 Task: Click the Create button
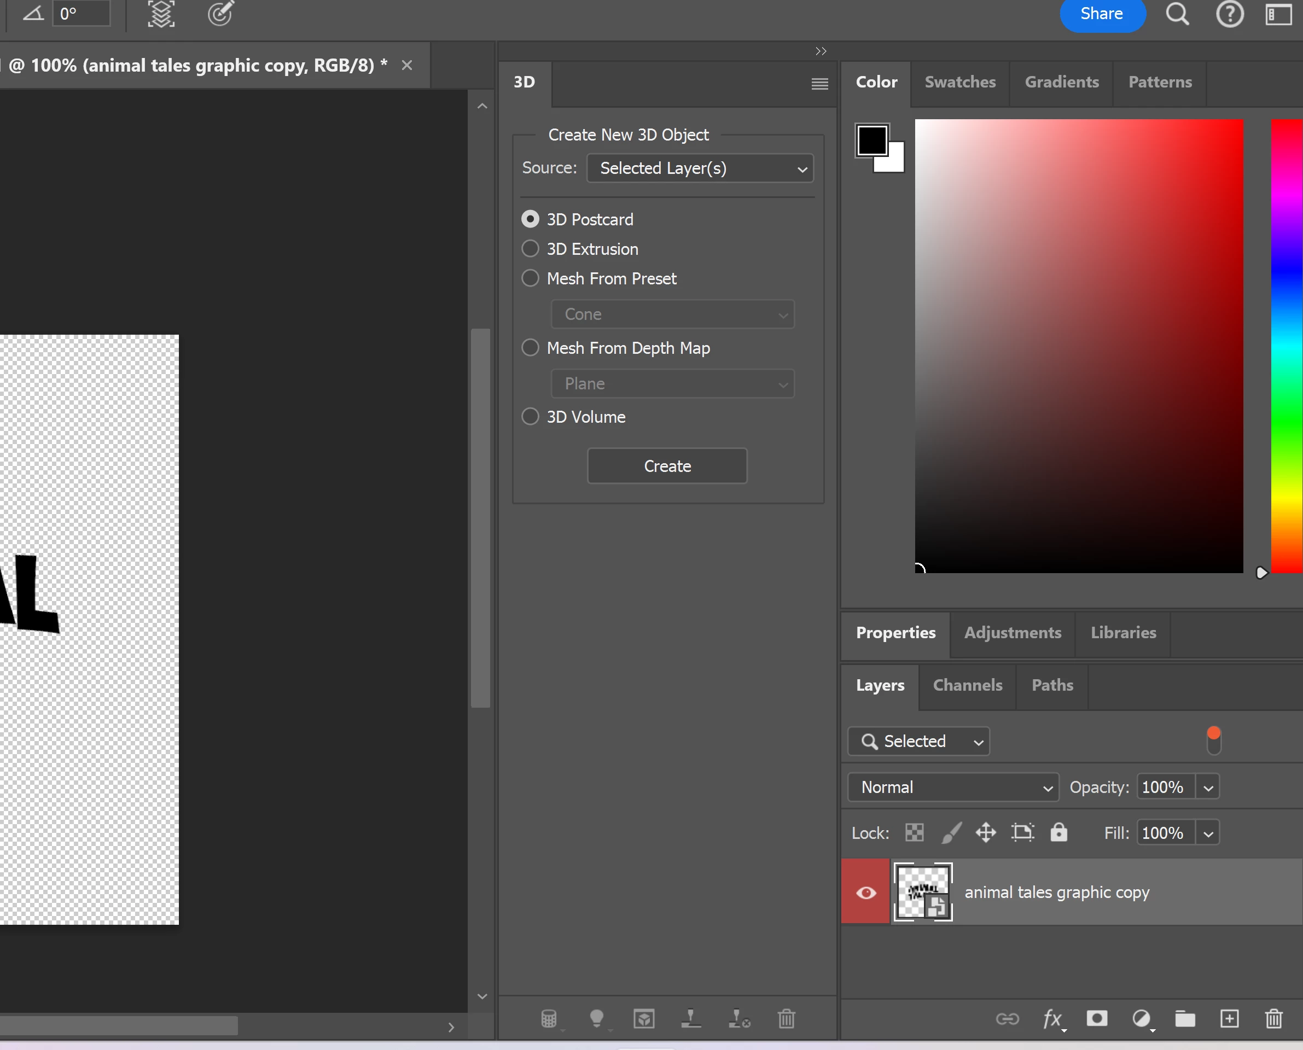[667, 466]
